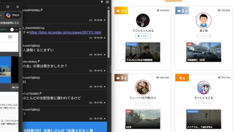Open the Copilot チャット button
The width and height of the screenshot is (235, 132).
pos(13,15)
